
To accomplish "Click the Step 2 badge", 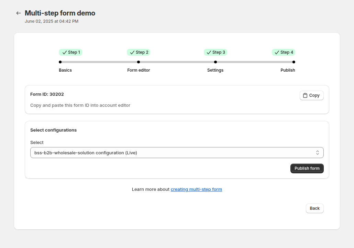I will click(139, 52).
